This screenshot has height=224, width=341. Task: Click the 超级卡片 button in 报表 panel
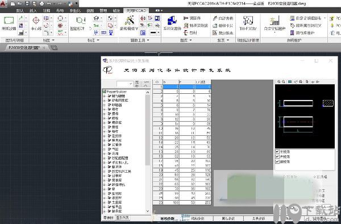click(x=223, y=26)
